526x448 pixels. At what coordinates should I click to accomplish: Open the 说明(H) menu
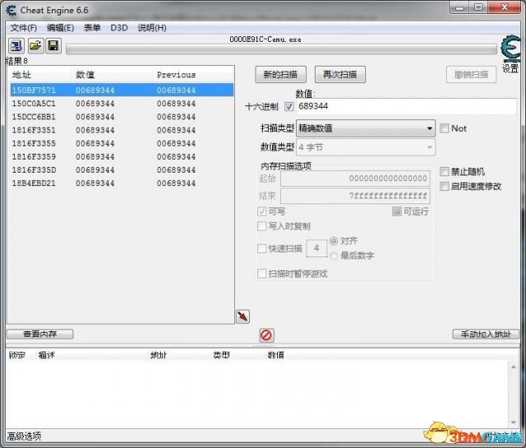(152, 27)
